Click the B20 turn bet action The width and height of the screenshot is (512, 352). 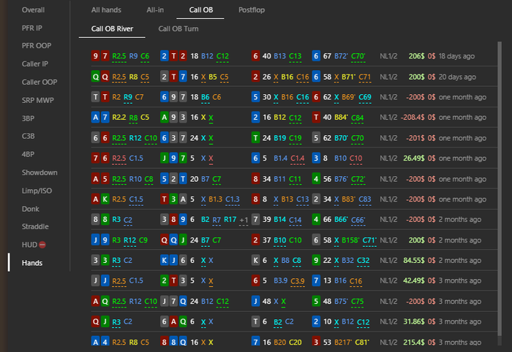(x=280, y=343)
